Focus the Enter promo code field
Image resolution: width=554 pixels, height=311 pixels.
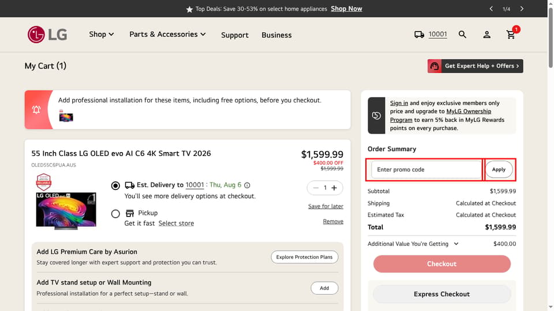pos(427,169)
